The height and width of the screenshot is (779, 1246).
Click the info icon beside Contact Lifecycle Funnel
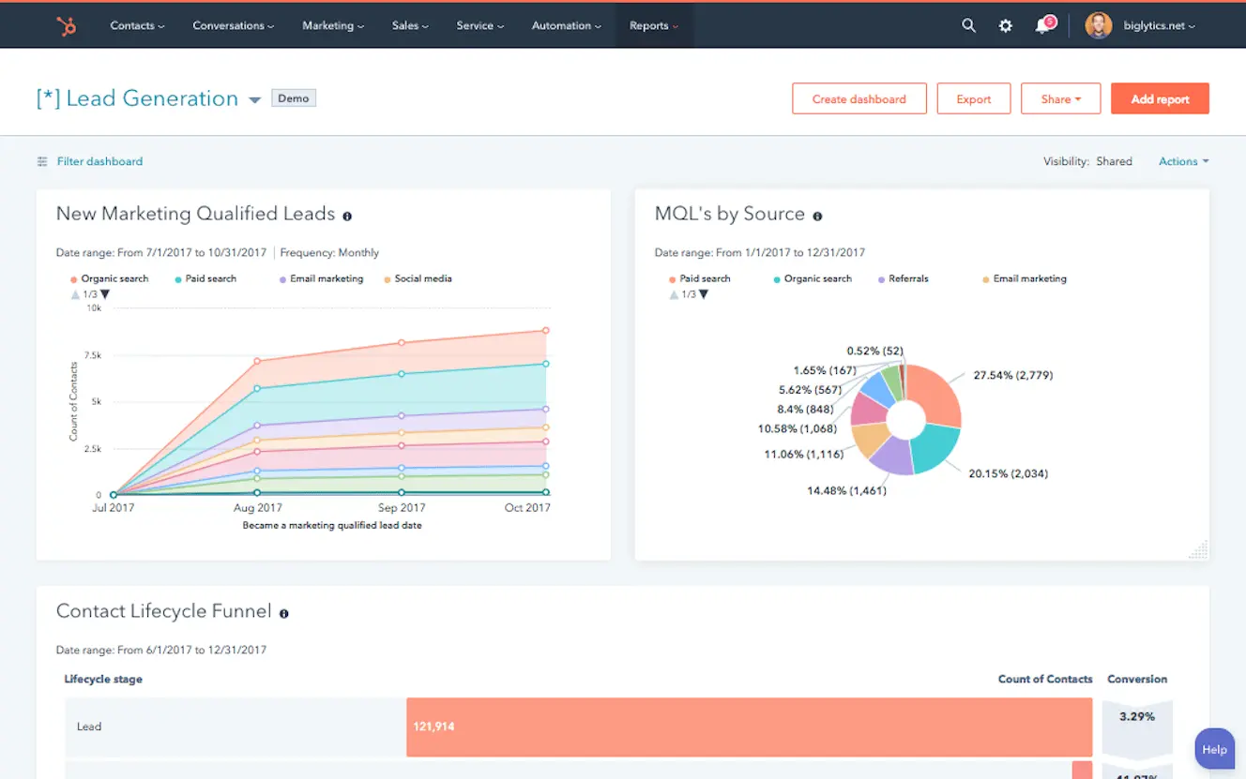pyautogui.click(x=284, y=613)
